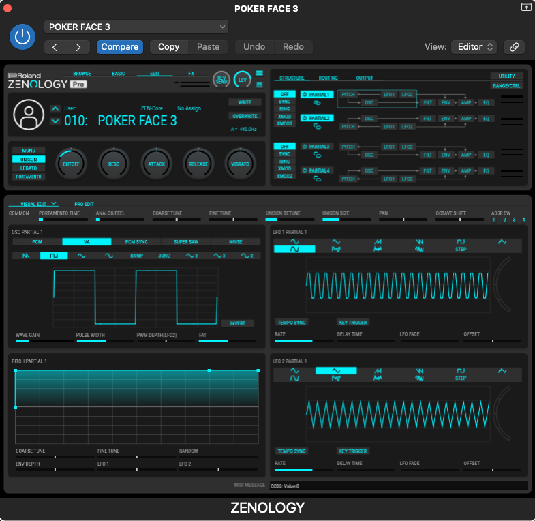
Task: Select PCM oscillator type
Action: tap(37, 242)
